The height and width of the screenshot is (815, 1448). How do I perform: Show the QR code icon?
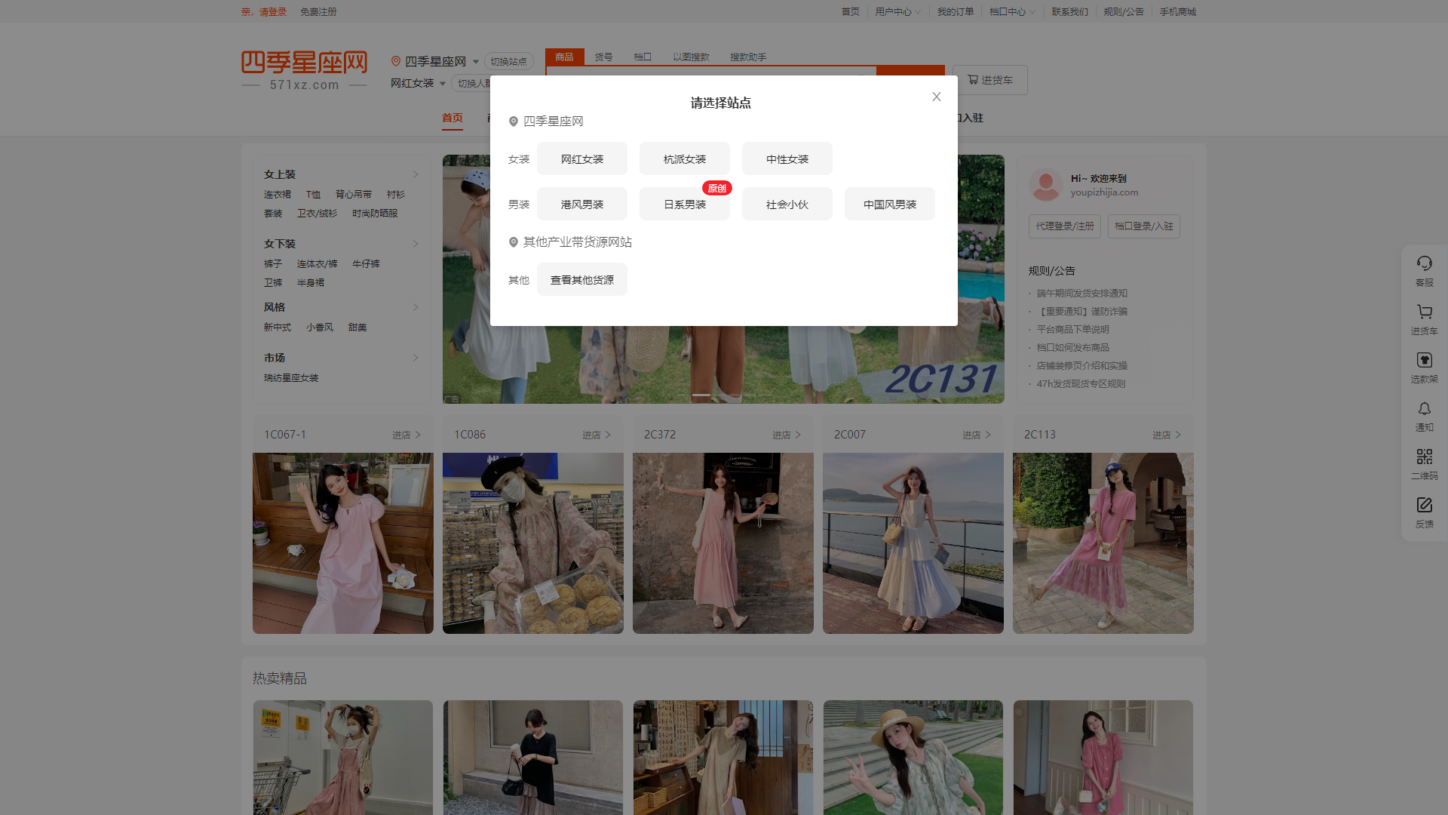coord(1424,457)
